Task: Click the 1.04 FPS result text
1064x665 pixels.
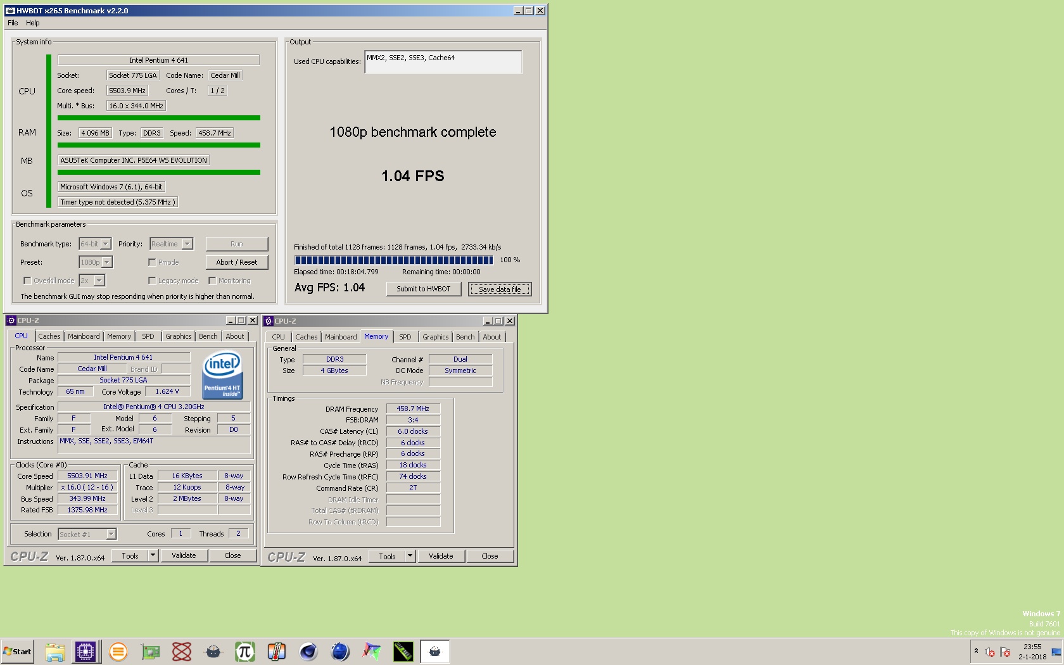Action: [413, 176]
